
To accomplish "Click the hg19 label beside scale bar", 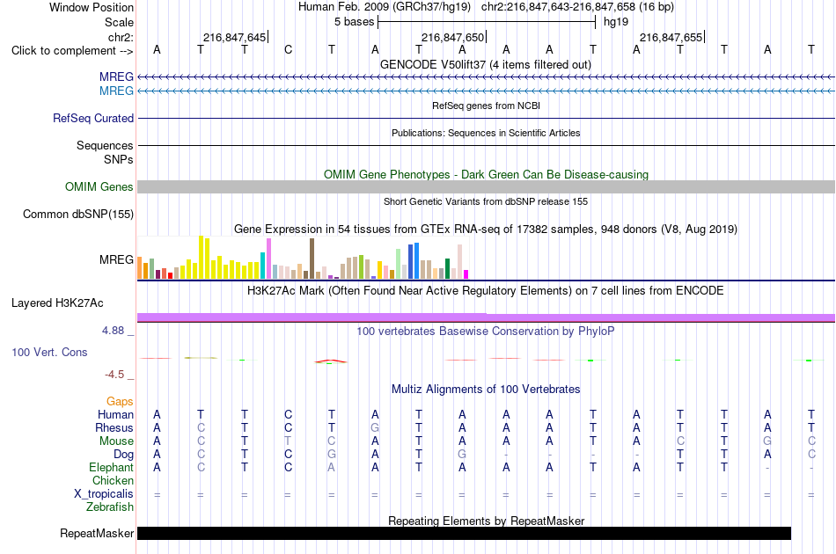I will (616, 22).
